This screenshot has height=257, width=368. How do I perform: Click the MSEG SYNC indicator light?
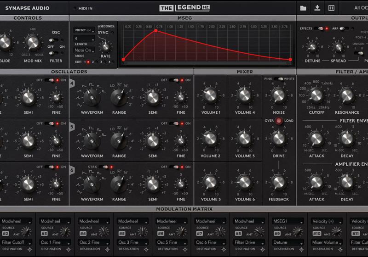[112, 33]
